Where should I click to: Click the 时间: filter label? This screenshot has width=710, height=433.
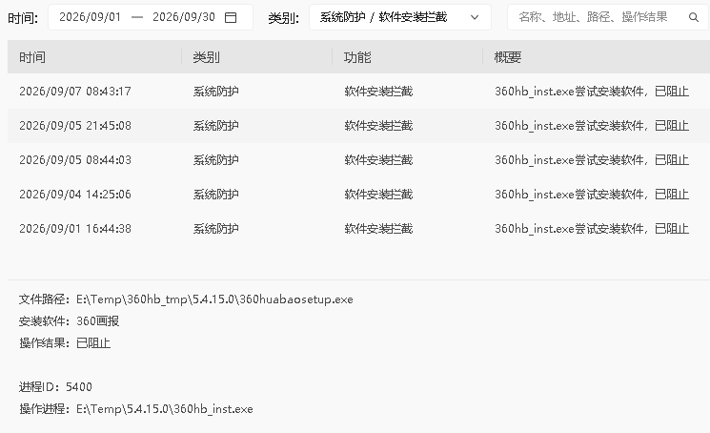click(x=23, y=18)
